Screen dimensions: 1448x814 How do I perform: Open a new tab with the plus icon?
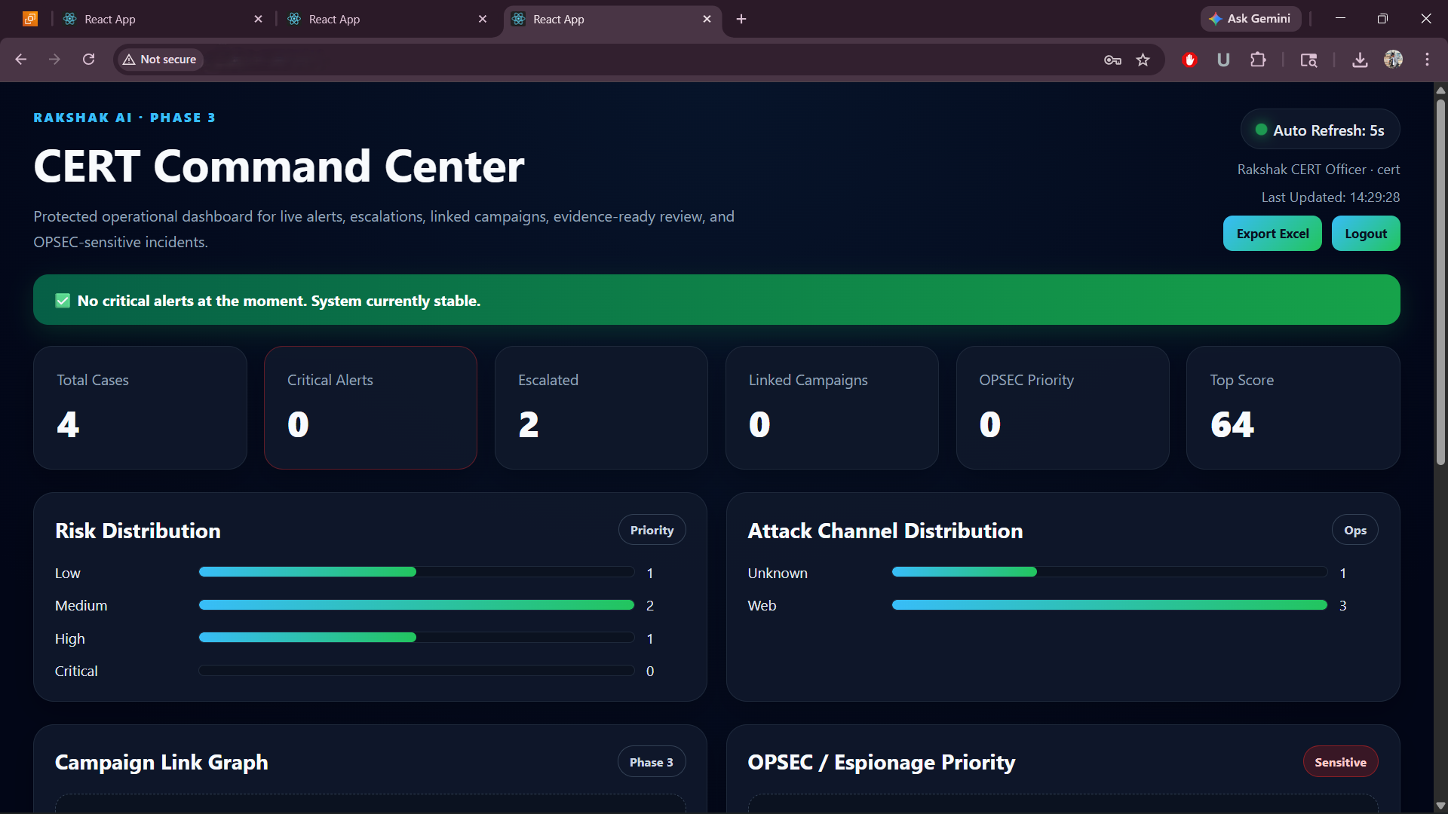click(x=741, y=19)
